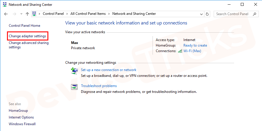Click the HomeGroup Ready to create link
262x131 pixels.
(195, 45)
